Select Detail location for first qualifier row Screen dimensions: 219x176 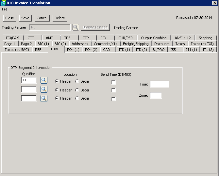[x=77, y=81]
